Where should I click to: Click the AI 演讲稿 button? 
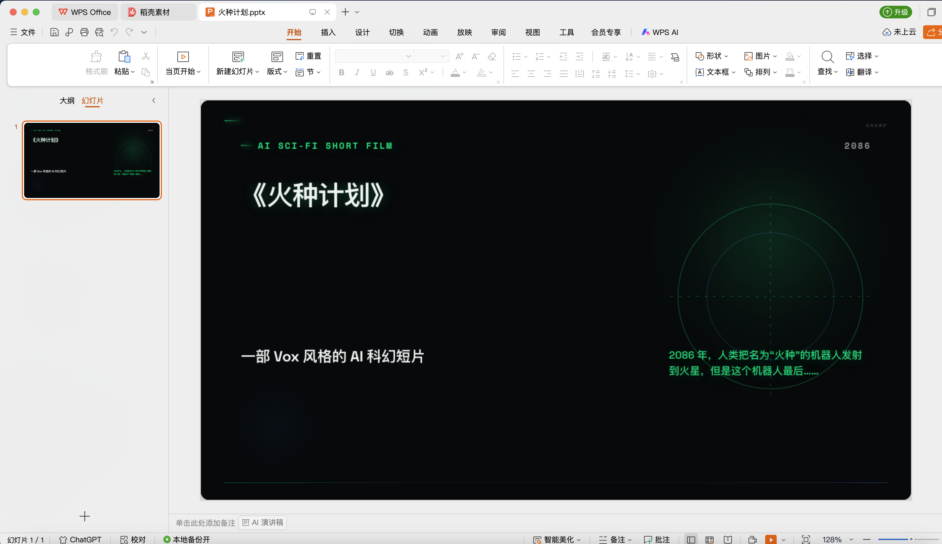click(x=263, y=522)
